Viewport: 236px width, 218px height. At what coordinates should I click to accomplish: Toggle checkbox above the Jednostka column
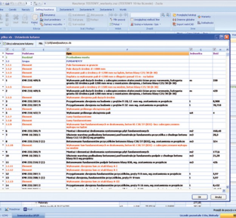click(191, 49)
